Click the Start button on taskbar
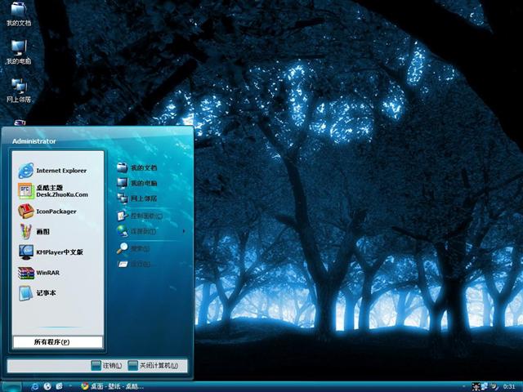Image resolution: width=523 pixels, height=392 pixels. click(11, 386)
